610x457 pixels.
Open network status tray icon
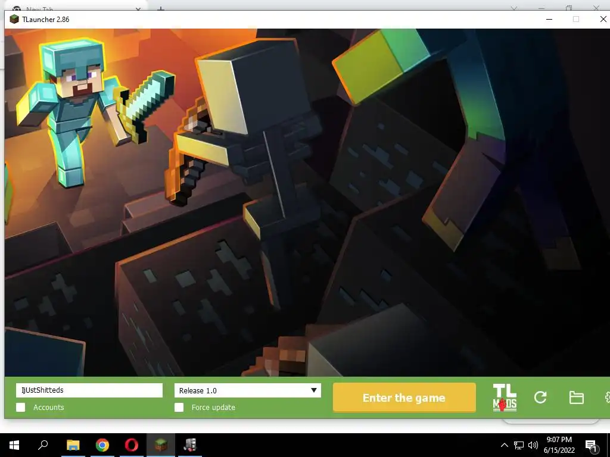[519, 445]
